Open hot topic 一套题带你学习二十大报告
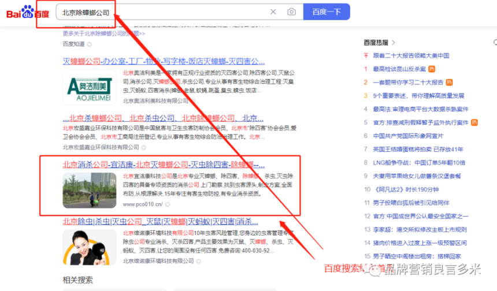Image resolution: width=497 pixels, height=291 pixels. click(408, 83)
